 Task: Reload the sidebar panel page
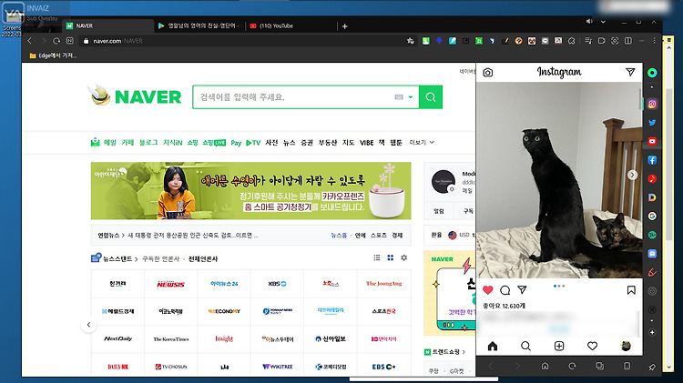coord(572,366)
